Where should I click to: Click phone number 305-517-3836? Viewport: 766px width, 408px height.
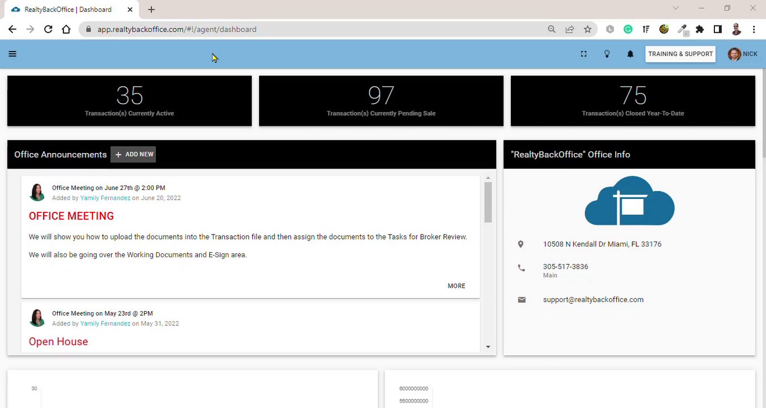(565, 266)
